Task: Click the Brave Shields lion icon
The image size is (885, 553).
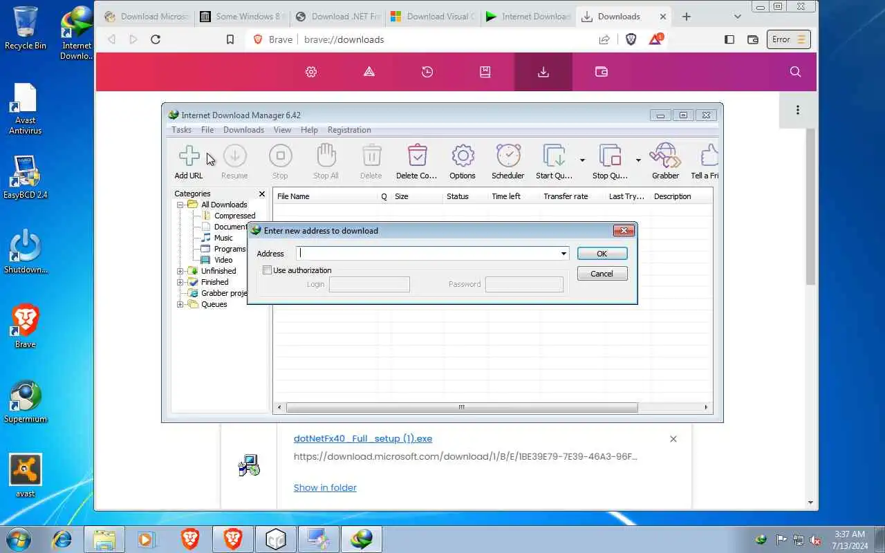Action: pos(631,39)
